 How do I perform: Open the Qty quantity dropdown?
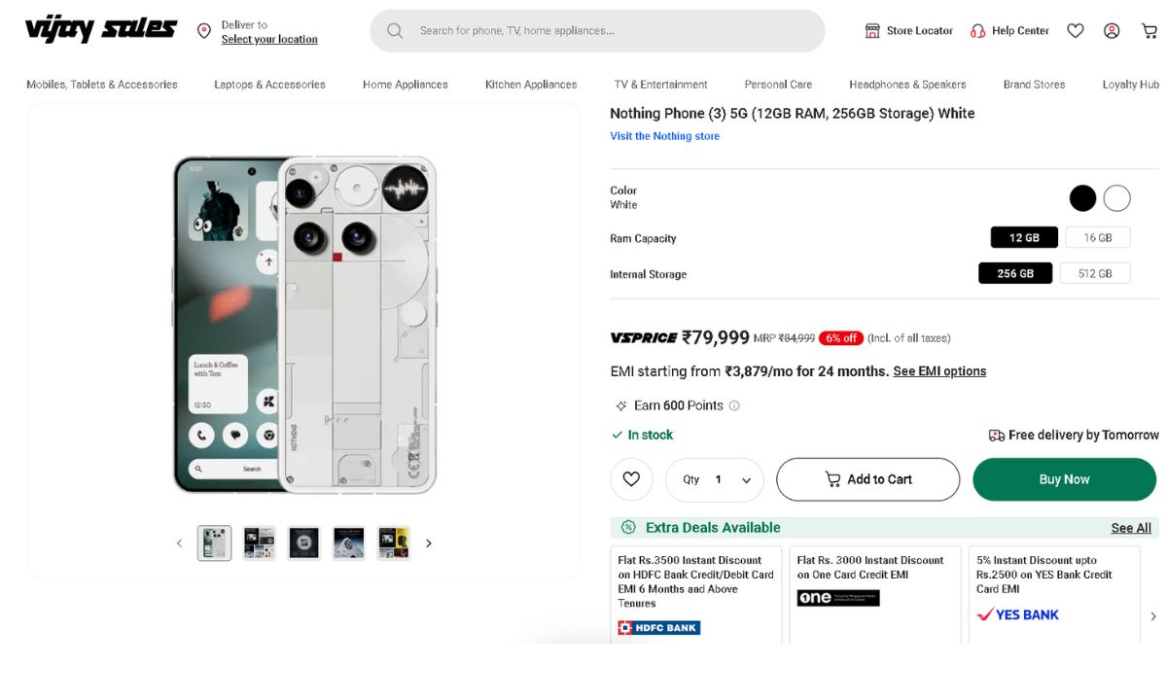pos(715,479)
